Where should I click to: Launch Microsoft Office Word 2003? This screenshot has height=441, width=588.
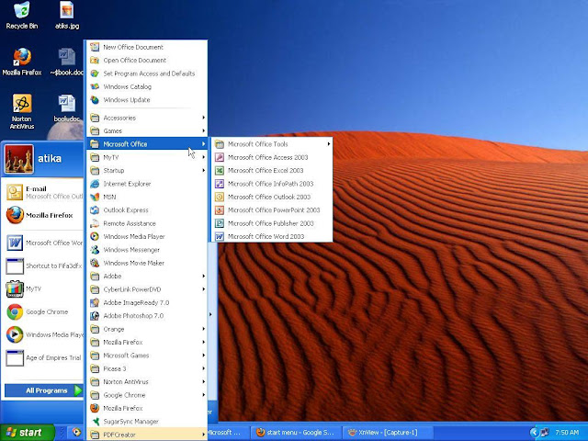pos(272,237)
